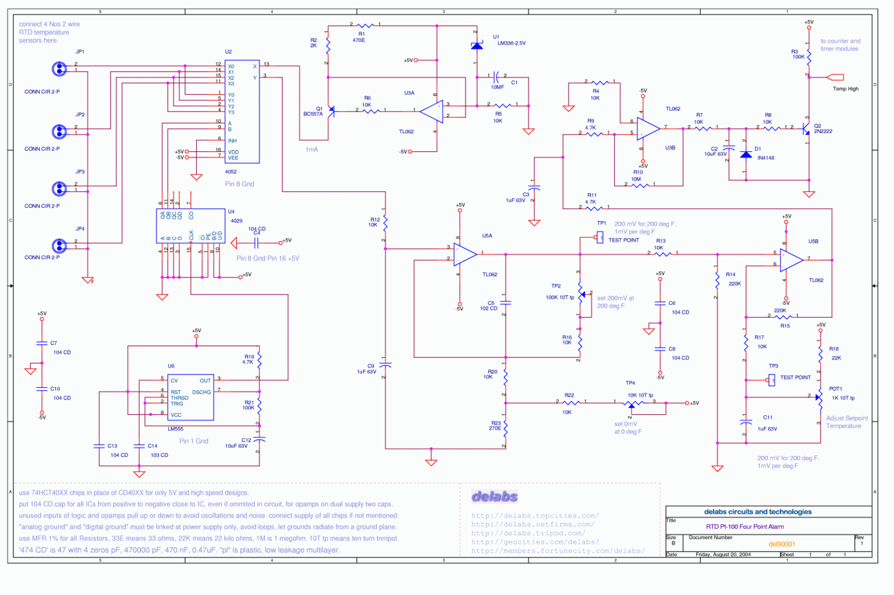Click the R10 10M resistor symbol

click(640, 185)
